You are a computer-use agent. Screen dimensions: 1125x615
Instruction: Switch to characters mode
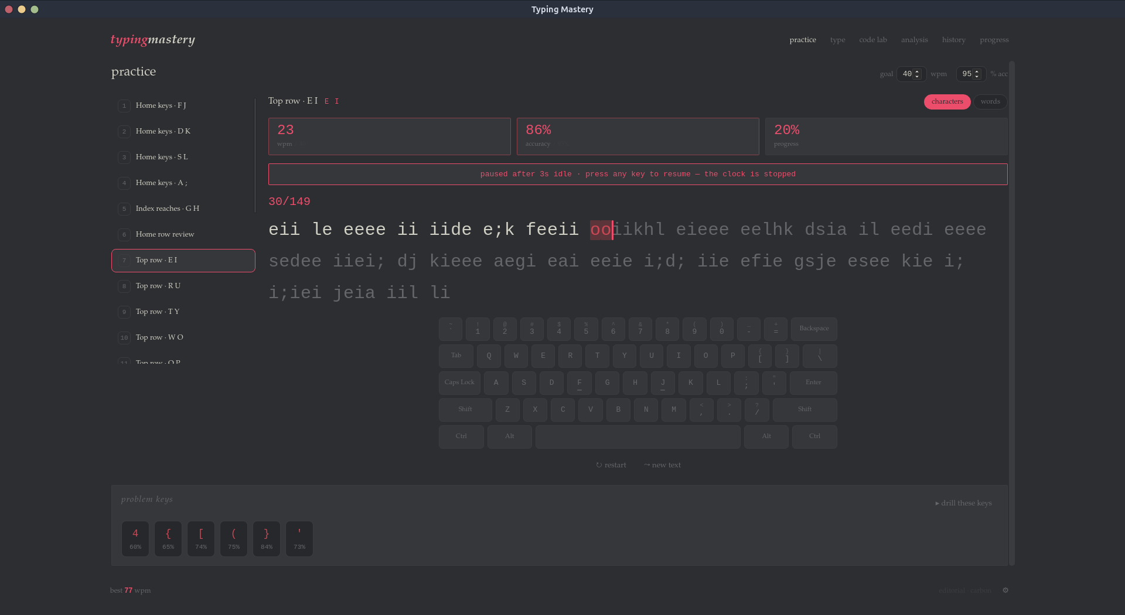pyautogui.click(x=947, y=102)
